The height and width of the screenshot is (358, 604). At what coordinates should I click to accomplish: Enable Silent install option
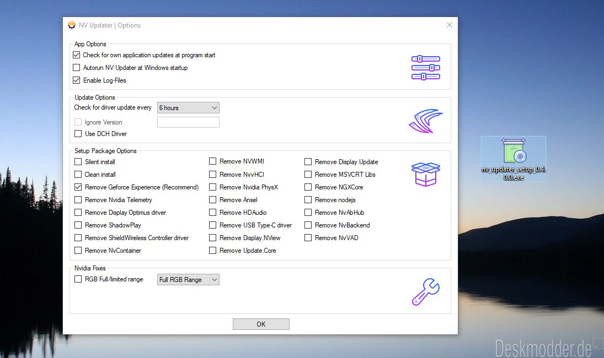(x=78, y=162)
